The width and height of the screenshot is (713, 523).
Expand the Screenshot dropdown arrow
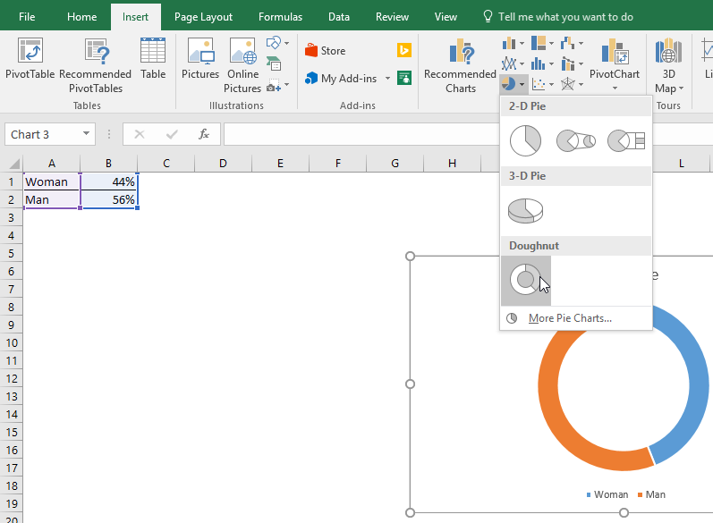click(286, 85)
